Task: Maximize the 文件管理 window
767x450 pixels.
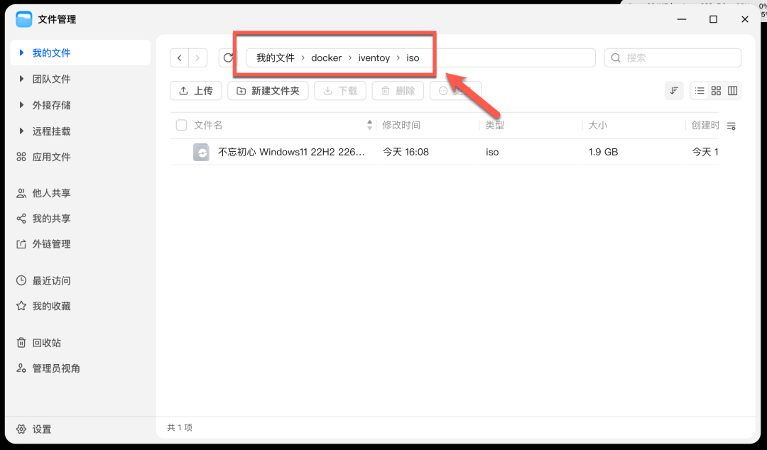Action: click(713, 19)
